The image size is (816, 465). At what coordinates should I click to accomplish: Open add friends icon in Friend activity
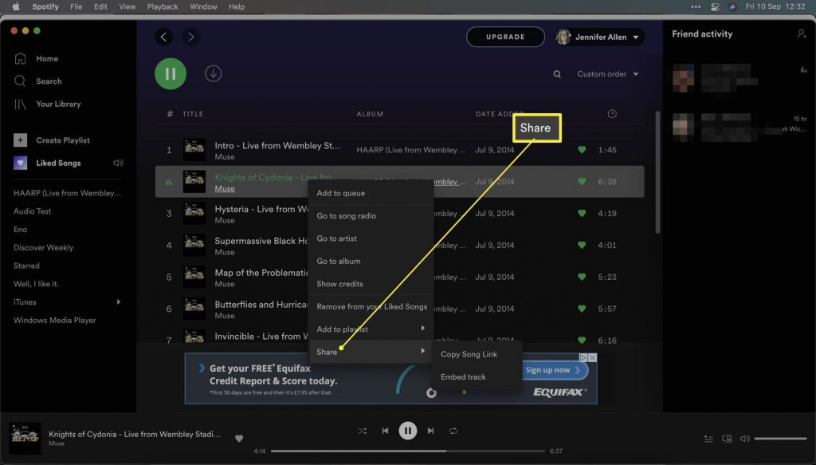coord(802,33)
